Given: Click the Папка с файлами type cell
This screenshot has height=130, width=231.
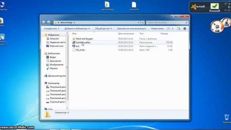Looking at the screenshot, I should (148, 39).
